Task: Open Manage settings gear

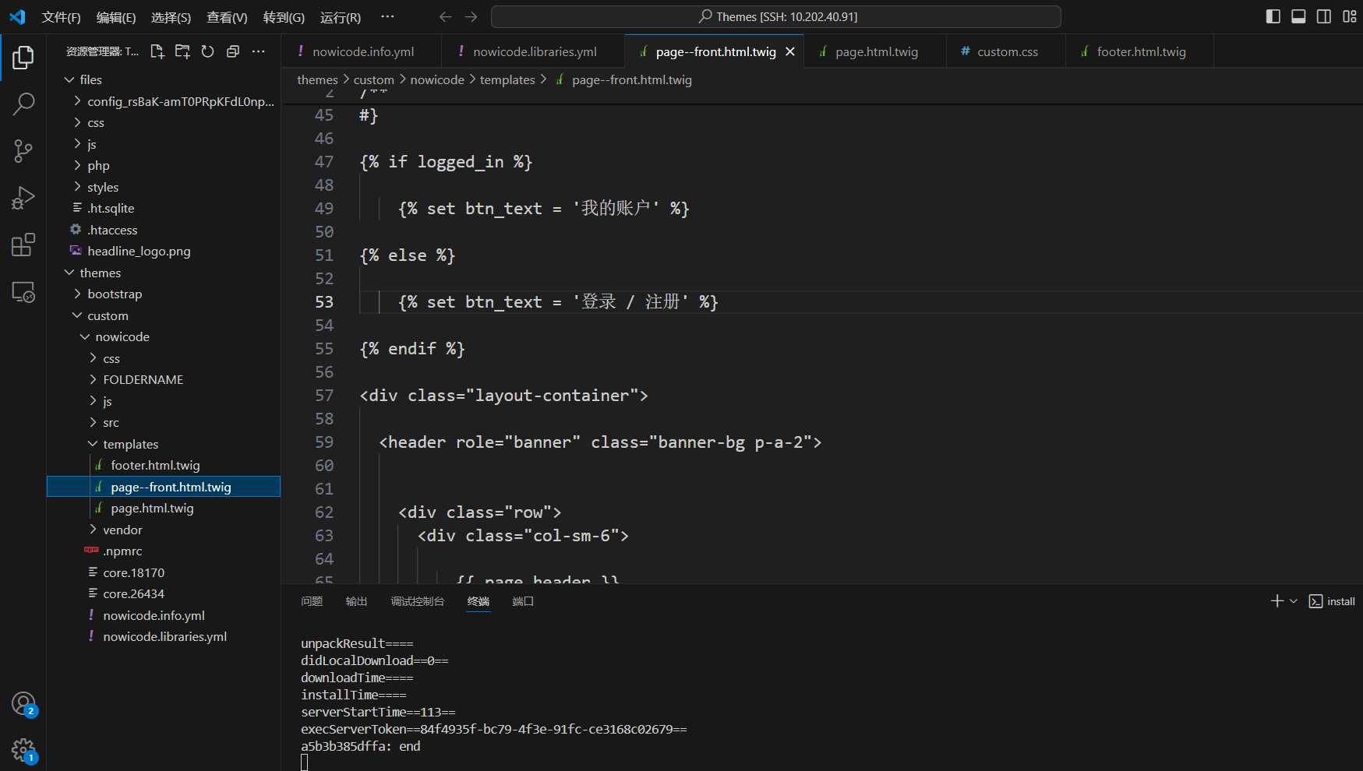Action: pyautogui.click(x=23, y=751)
